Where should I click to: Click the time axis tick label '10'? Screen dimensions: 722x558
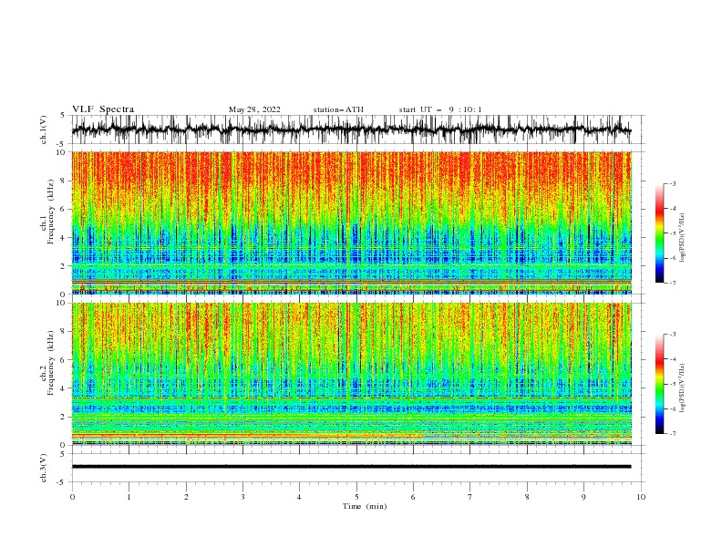click(x=641, y=497)
